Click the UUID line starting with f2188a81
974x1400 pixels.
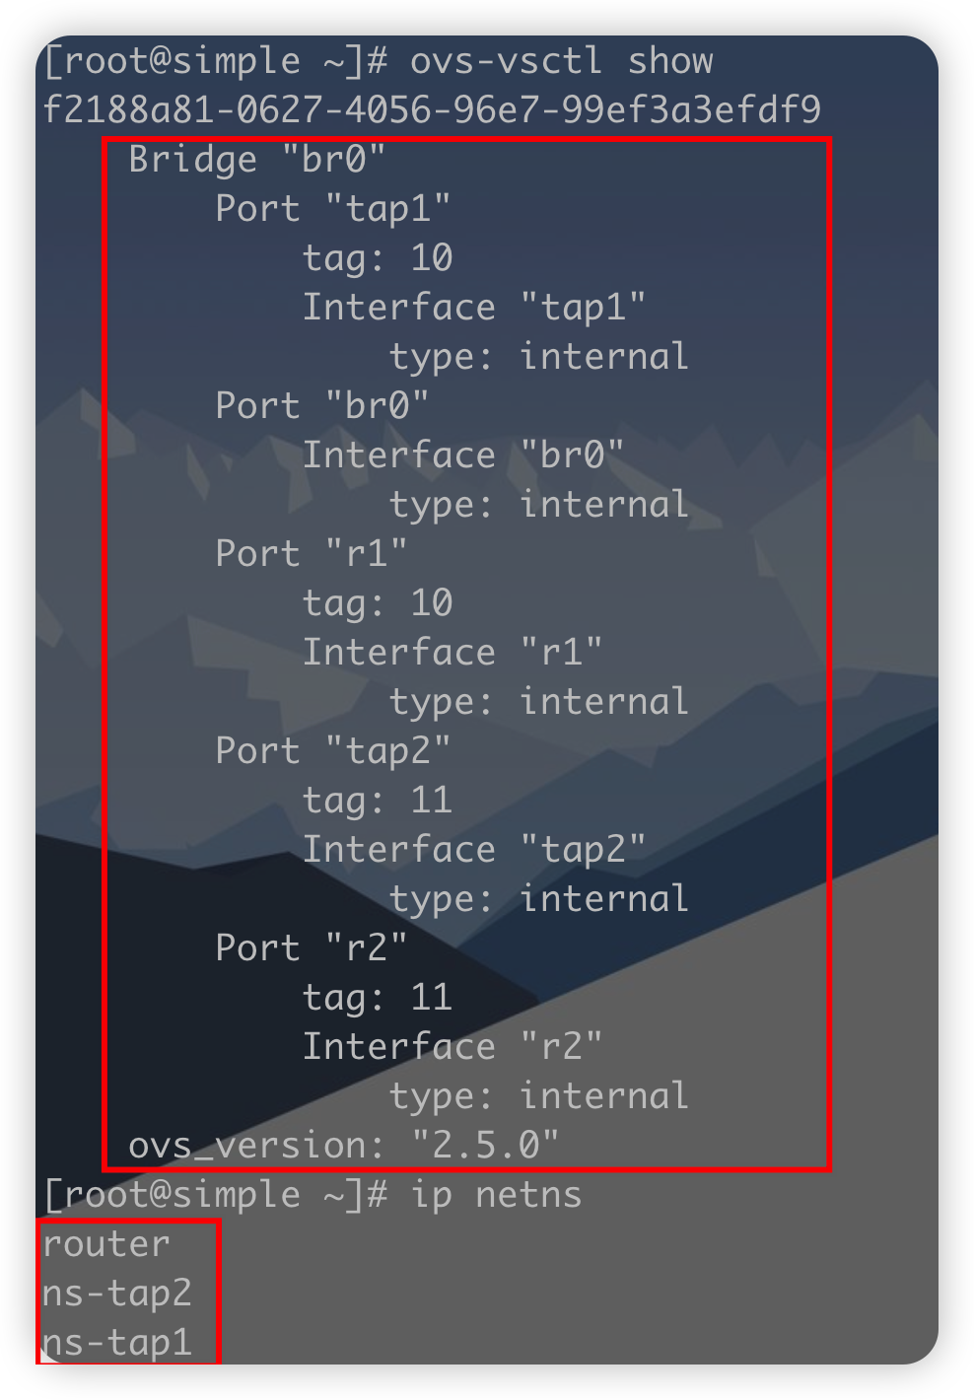(432, 109)
